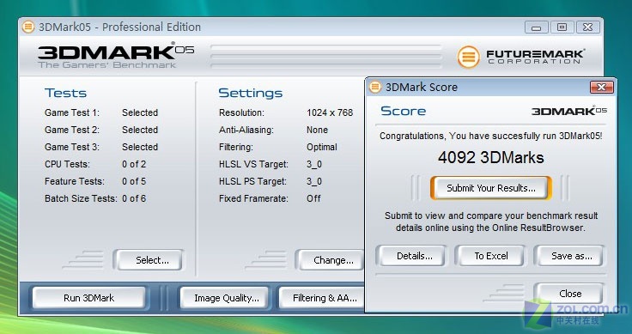Click the Resolution value 1024 x 768
This screenshot has width=632, height=334.
coord(330,112)
